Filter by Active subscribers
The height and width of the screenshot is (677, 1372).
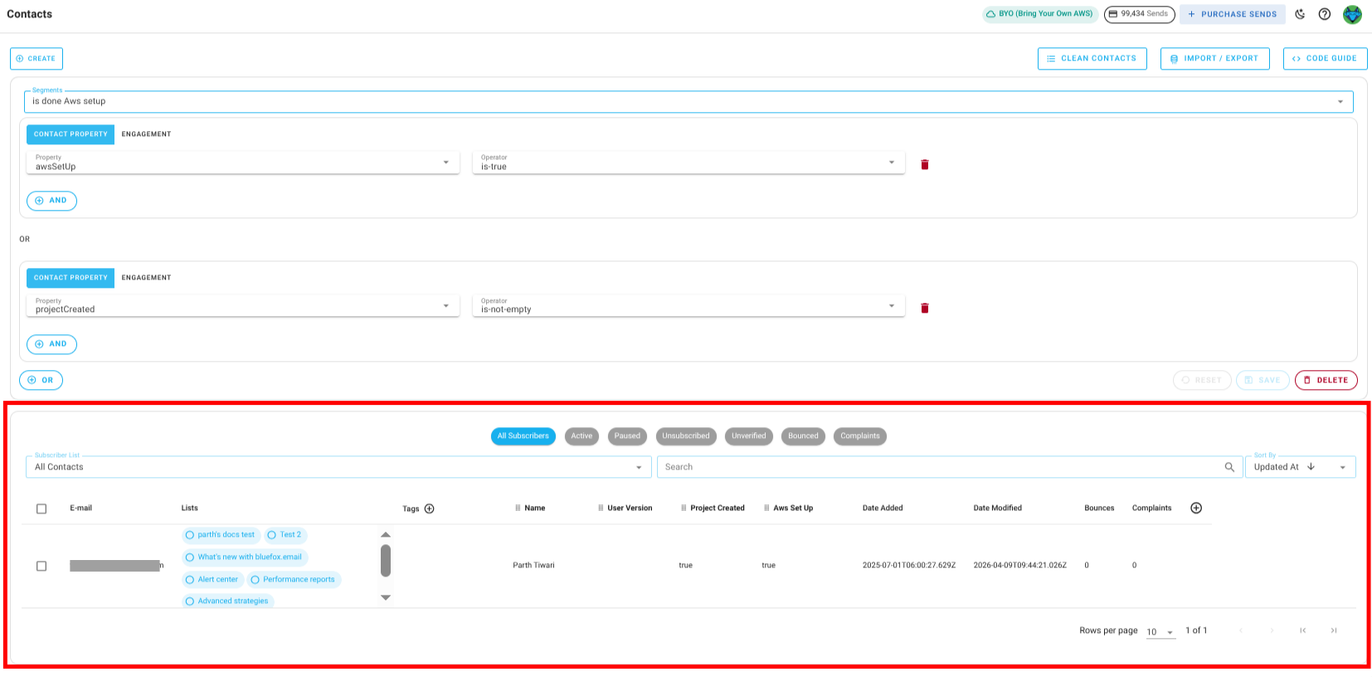(581, 436)
